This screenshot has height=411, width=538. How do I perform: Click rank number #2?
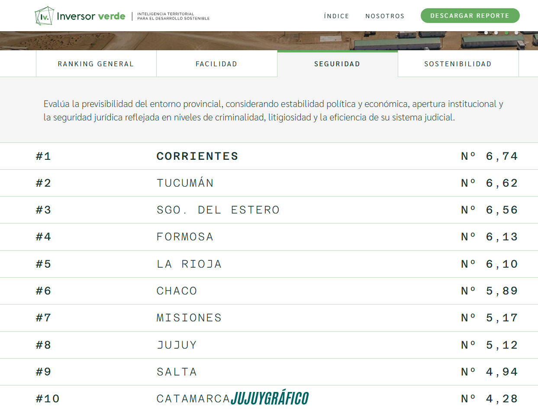tap(43, 183)
